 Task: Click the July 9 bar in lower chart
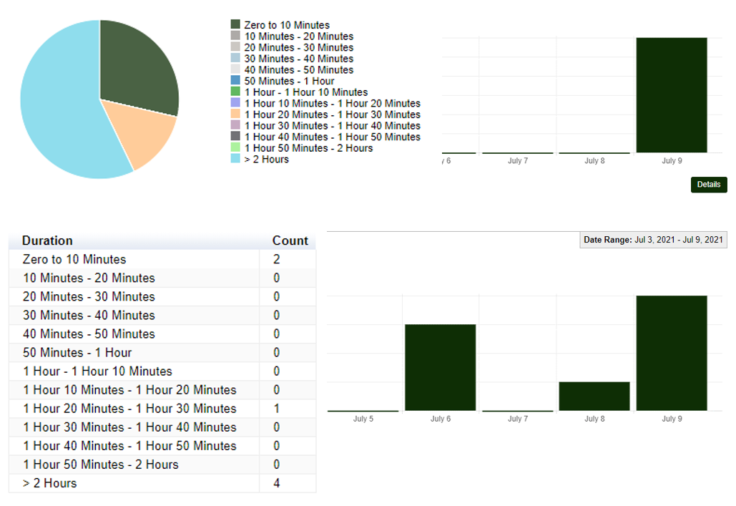tap(671, 353)
